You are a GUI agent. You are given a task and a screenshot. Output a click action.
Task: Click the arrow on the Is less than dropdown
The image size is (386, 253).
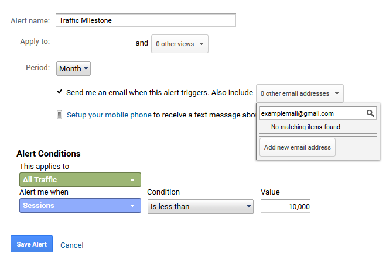(x=248, y=207)
